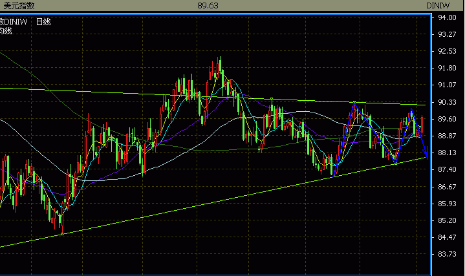
Task: Click the DINIW symbol code in header
Action: (438, 6)
